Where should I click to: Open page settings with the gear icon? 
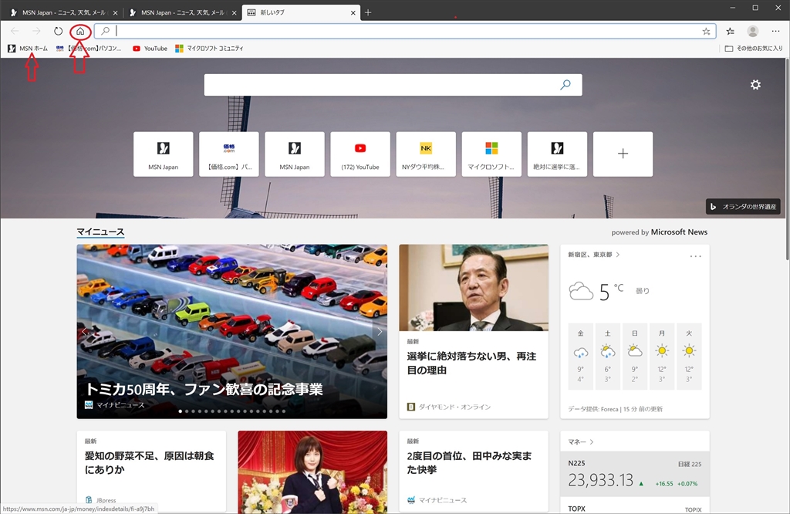tap(755, 85)
